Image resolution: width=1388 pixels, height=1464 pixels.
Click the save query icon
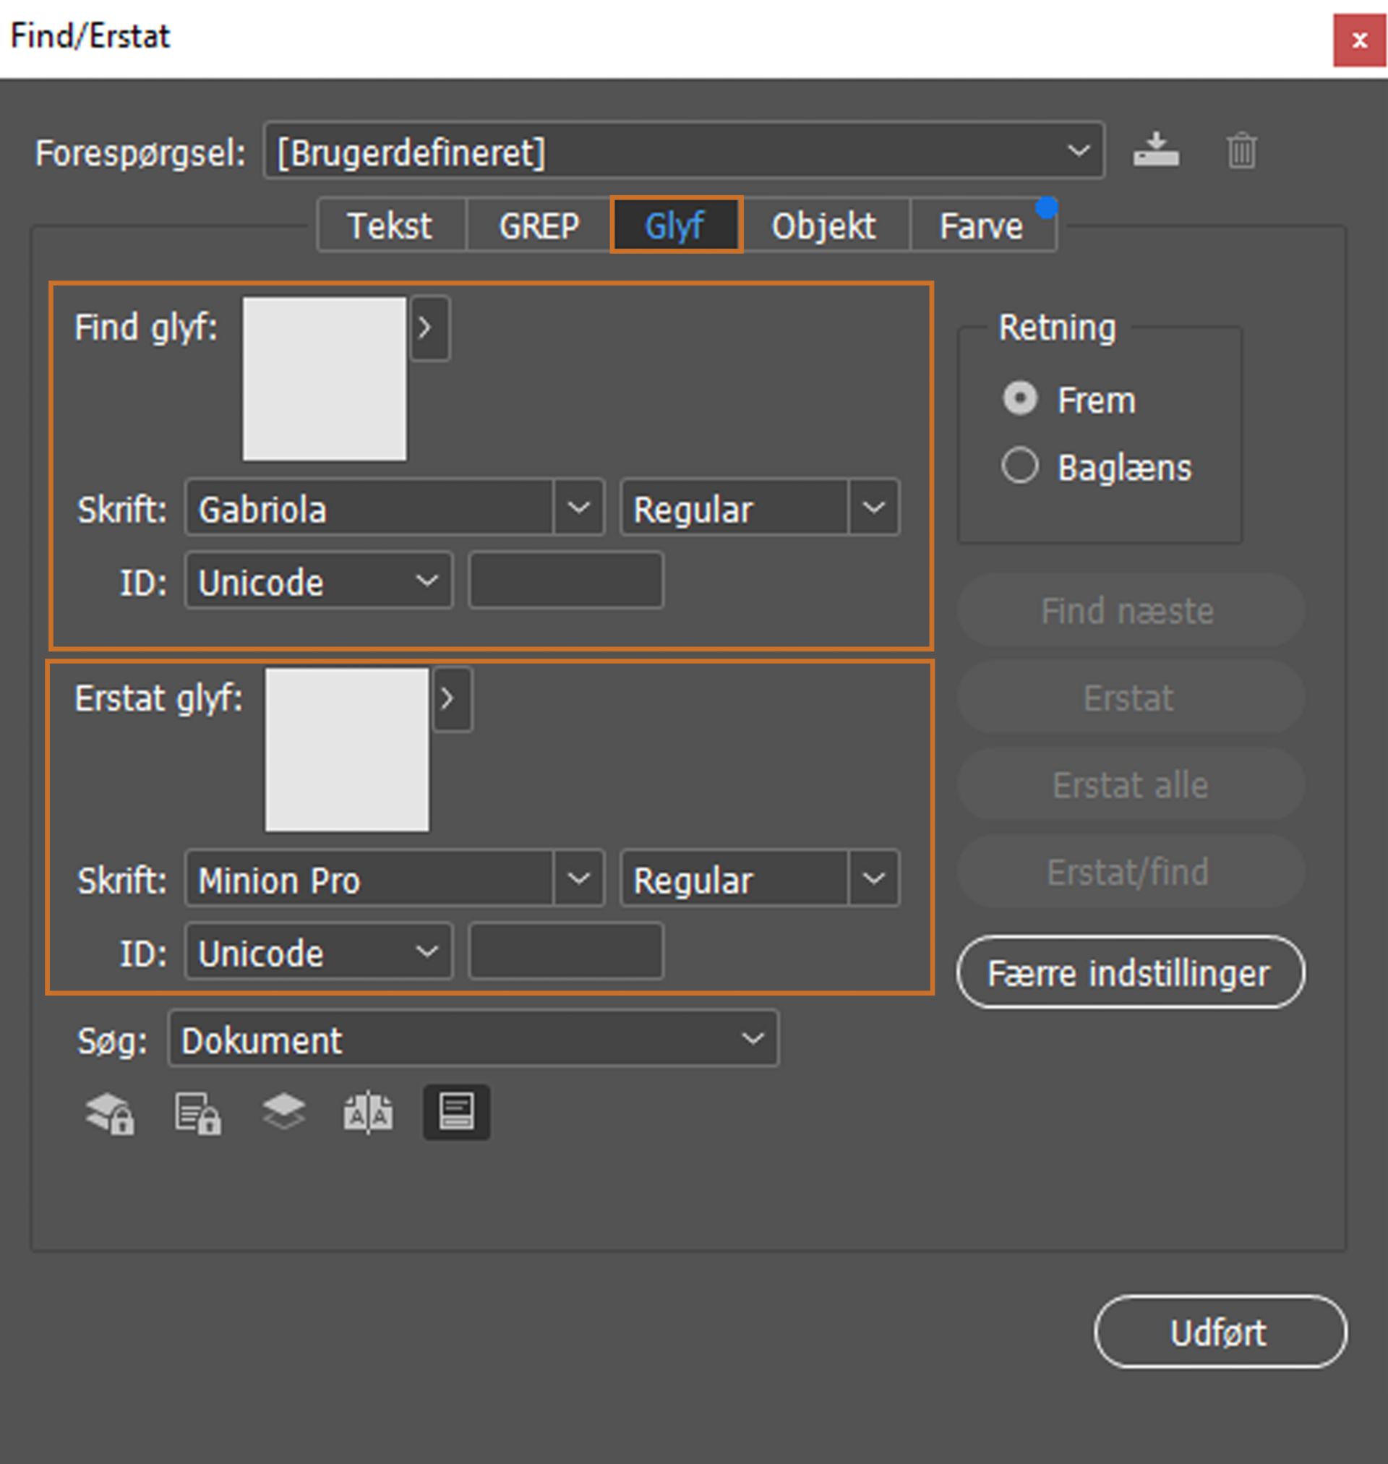[1156, 150]
